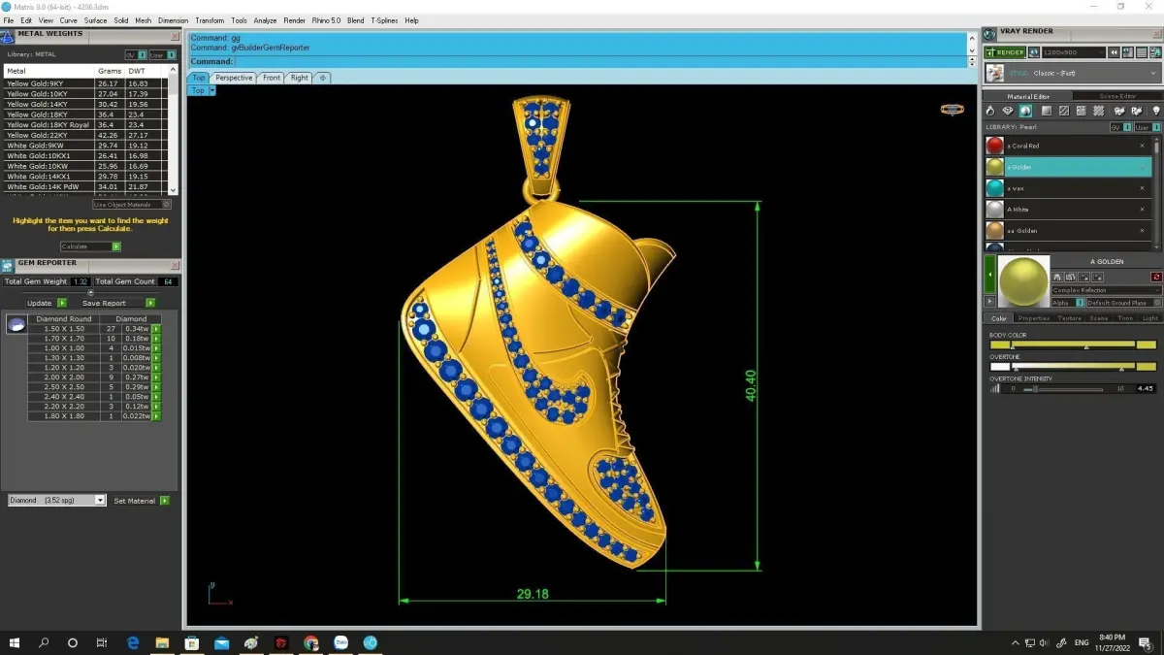Toggle the User library switch in VRay panel
1164x655 pixels.
tap(1147, 127)
